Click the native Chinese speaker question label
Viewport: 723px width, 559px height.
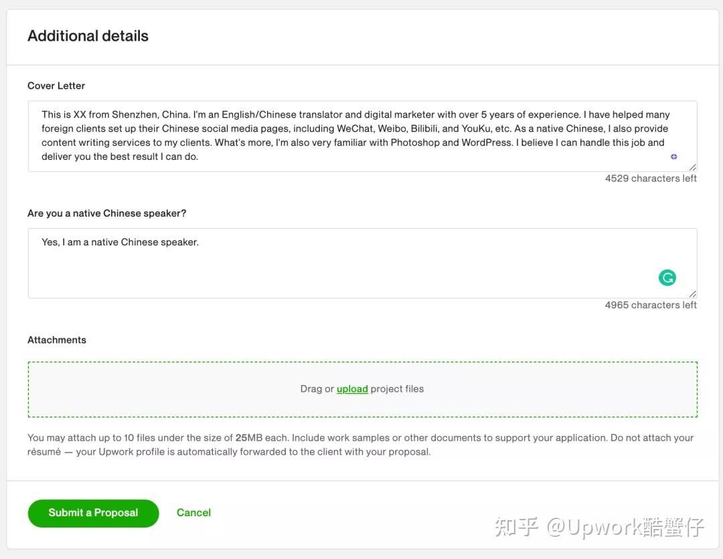click(x=106, y=213)
